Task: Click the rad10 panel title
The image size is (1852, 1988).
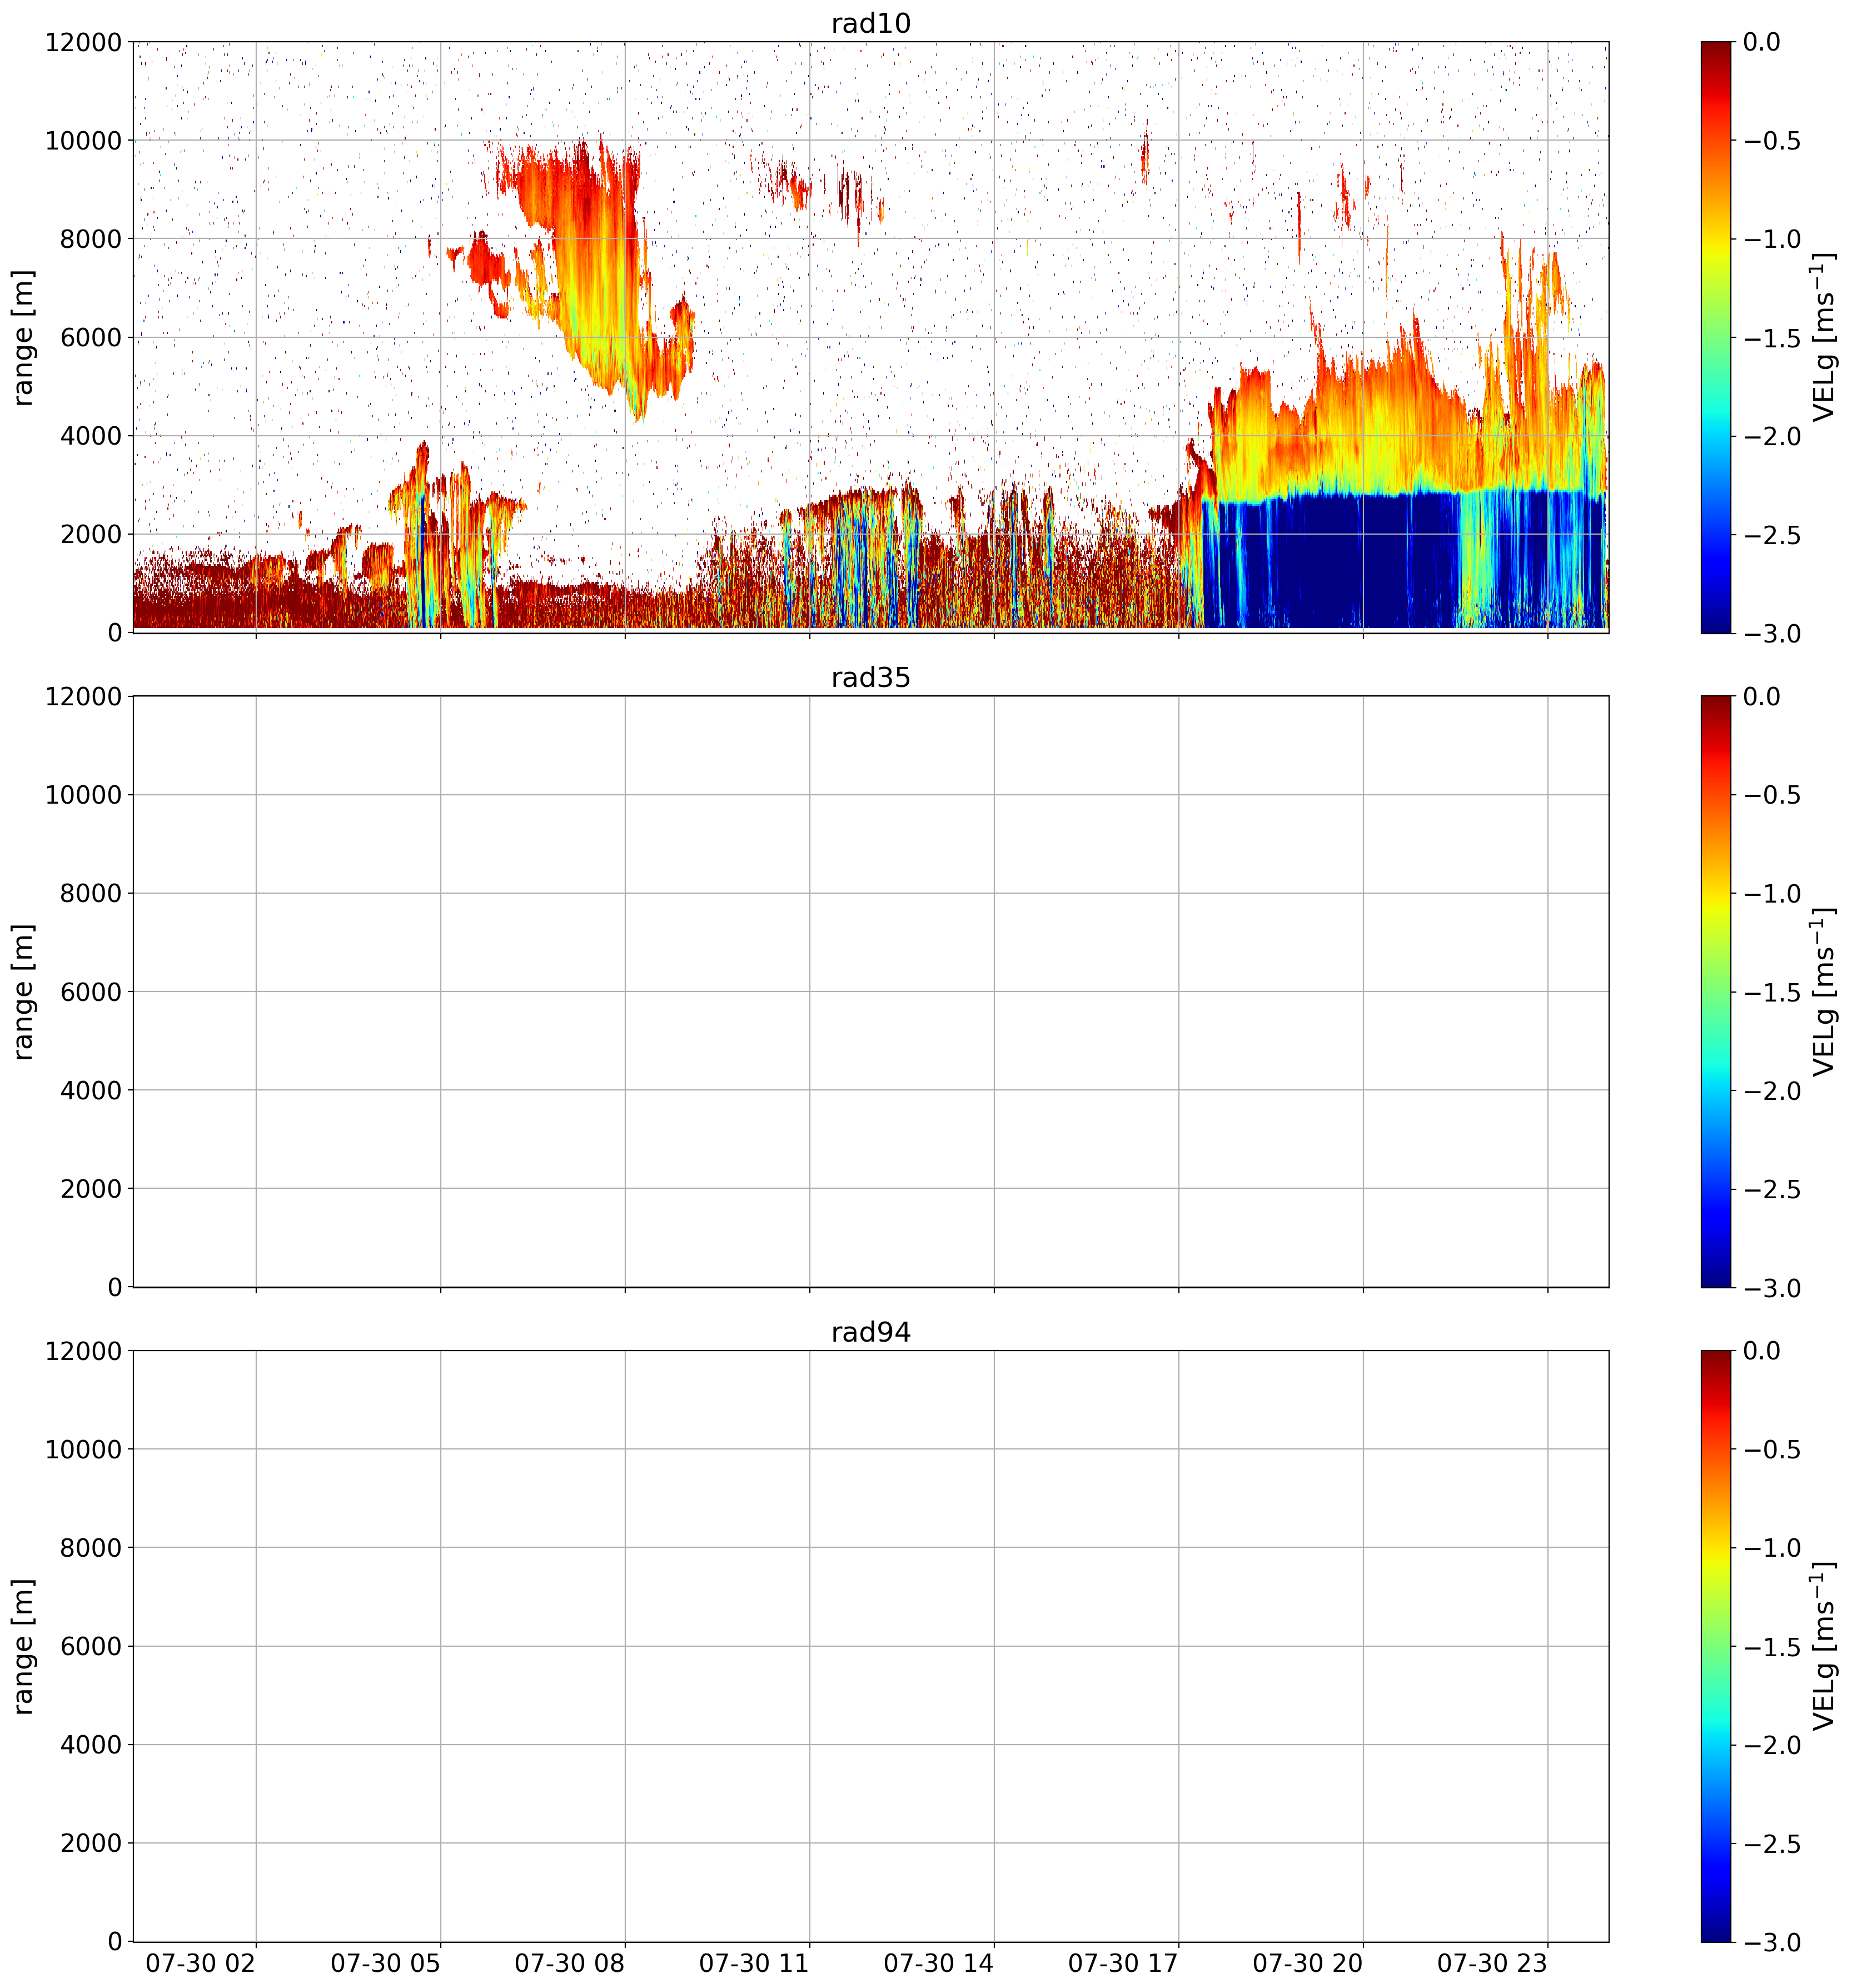Action: tap(870, 23)
